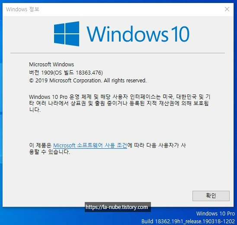Click the '용할 수 있습니다.' text line

[50, 152]
